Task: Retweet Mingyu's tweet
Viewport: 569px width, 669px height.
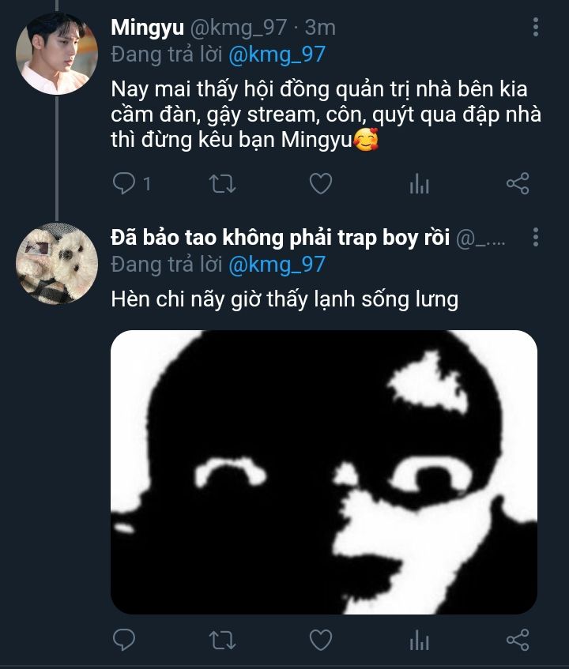Action: coord(220,184)
